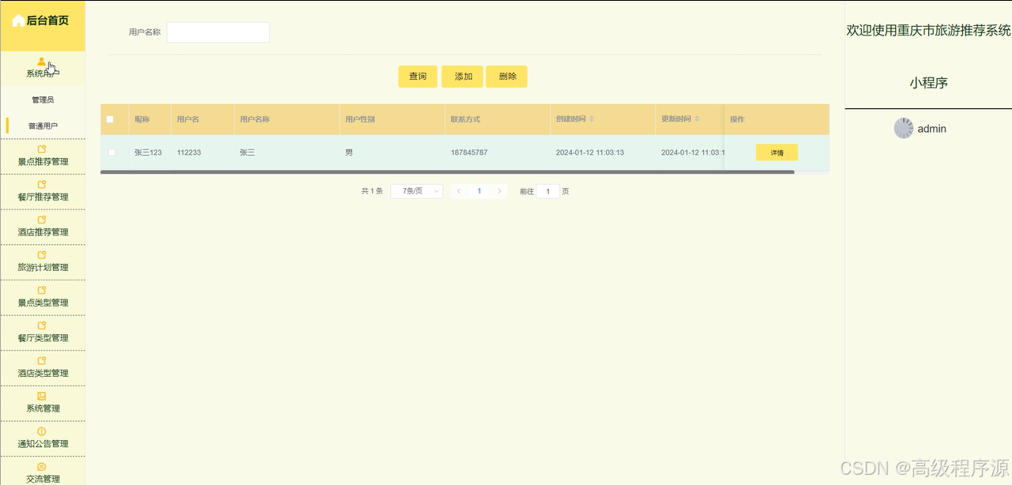
Task: Click the icon above 餐厅类型管理
Action: click(42, 325)
